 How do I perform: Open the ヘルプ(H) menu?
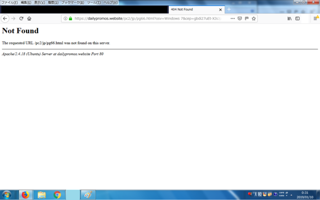pos(110,2)
